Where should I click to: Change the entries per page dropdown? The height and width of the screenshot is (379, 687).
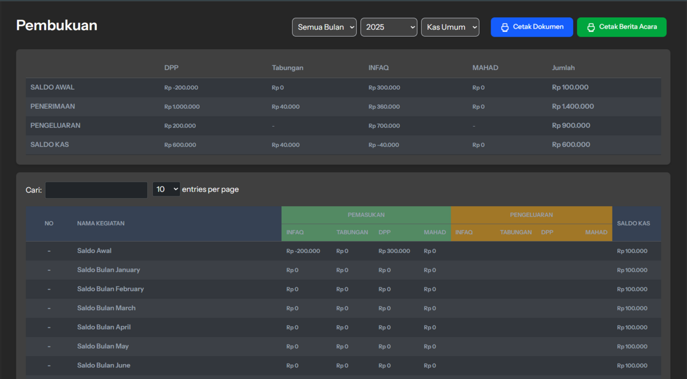coord(166,189)
